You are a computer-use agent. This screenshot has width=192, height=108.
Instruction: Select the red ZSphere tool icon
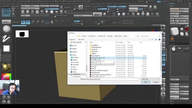[187, 29]
